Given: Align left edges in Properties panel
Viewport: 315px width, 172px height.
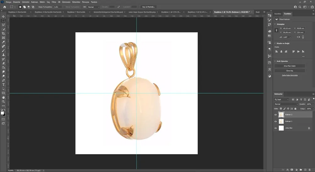Looking at the screenshot, I should coord(277,51).
